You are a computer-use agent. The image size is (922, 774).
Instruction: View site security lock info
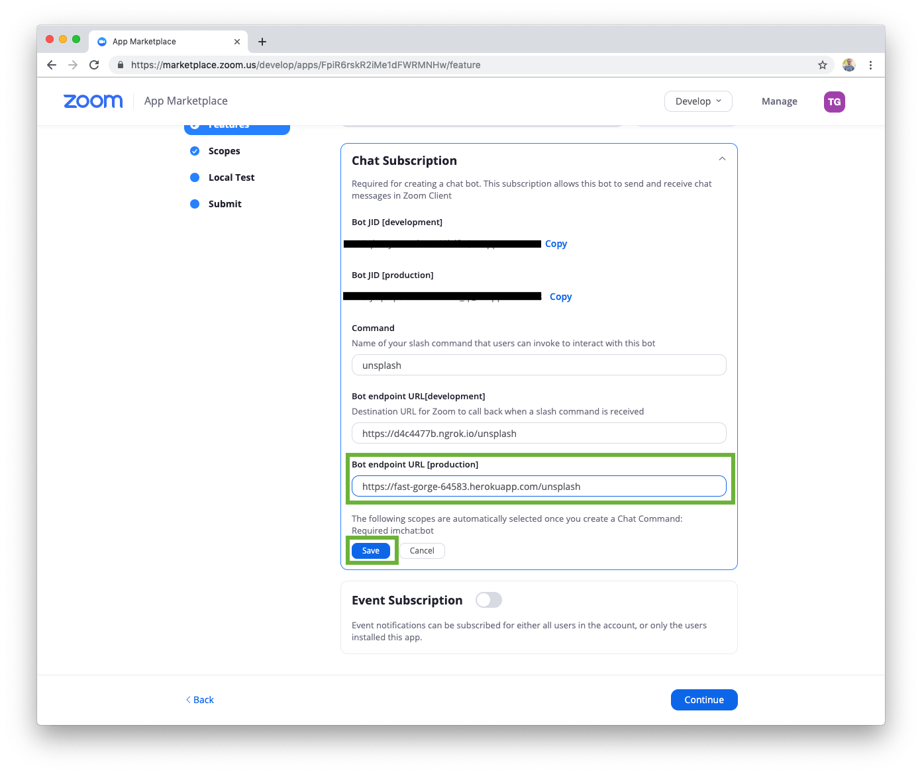pos(121,65)
